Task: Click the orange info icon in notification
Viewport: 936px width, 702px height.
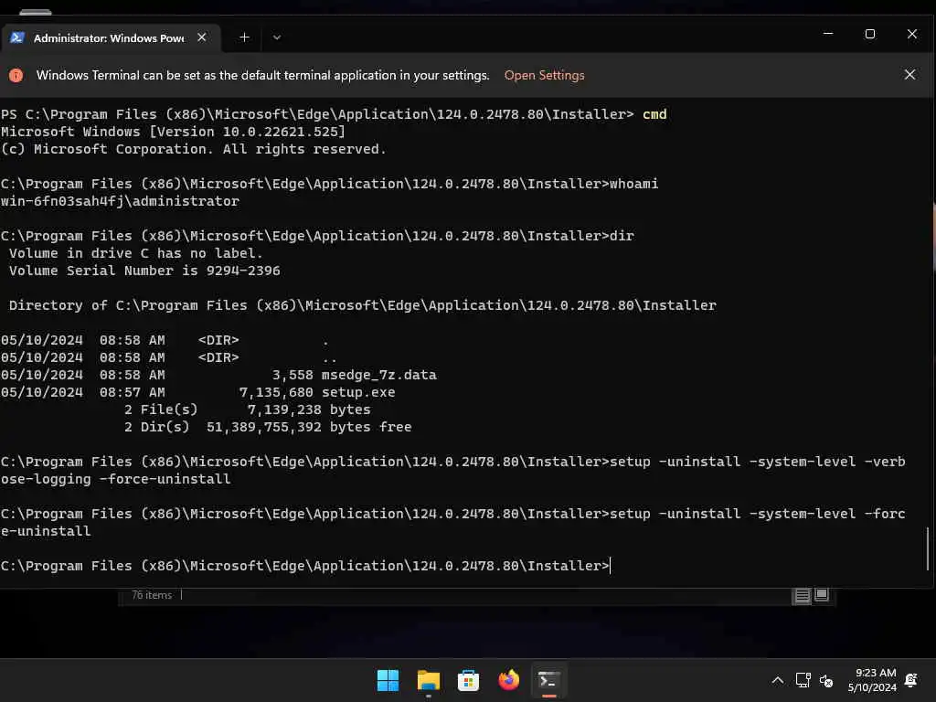Action: coord(16,75)
